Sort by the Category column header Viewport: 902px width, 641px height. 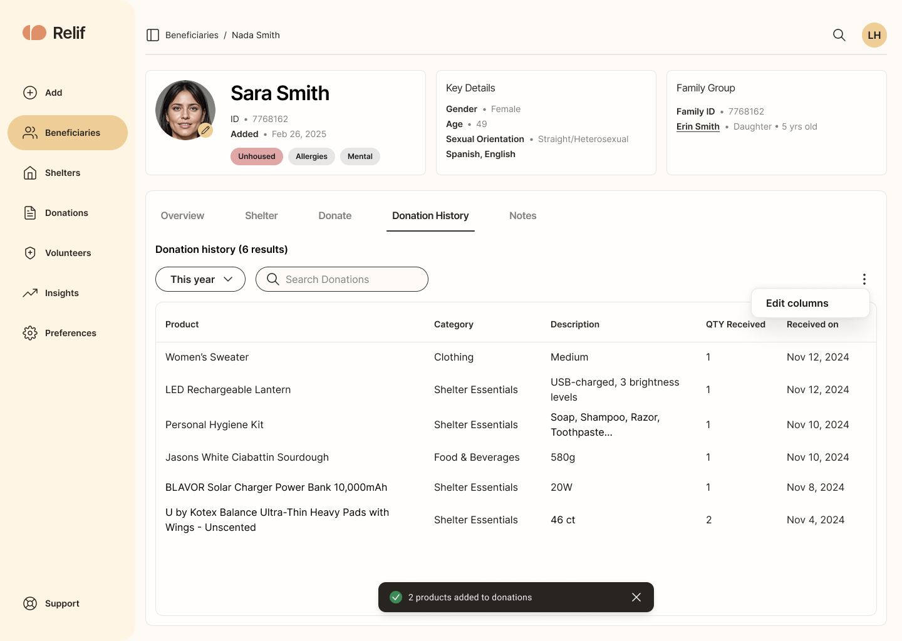click(454, 324)
